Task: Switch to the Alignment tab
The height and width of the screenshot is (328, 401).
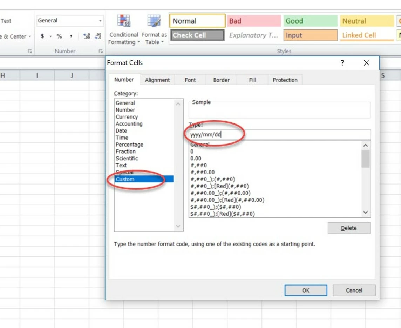Action: [157, 80]
